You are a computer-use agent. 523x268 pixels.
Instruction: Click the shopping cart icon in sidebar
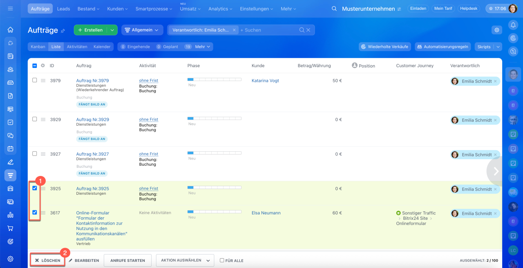tap(11, 228)
